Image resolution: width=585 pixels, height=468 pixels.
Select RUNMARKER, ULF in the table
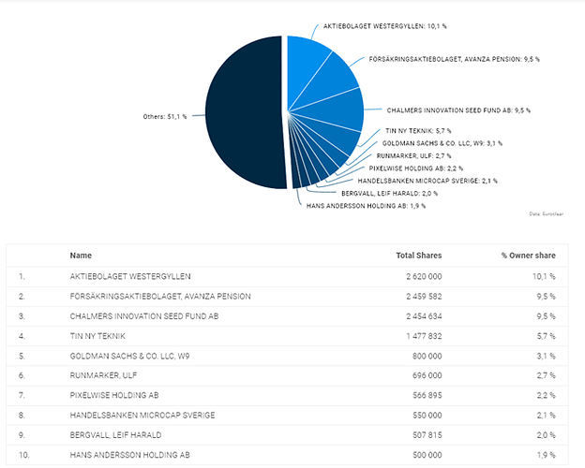click(x=103, y=375)
